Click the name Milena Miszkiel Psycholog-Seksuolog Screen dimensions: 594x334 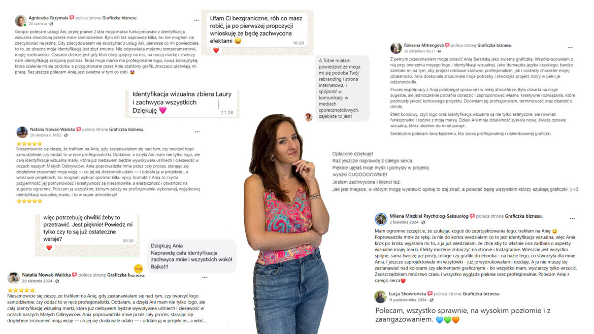pyautogui.click(x=429, y=216)
